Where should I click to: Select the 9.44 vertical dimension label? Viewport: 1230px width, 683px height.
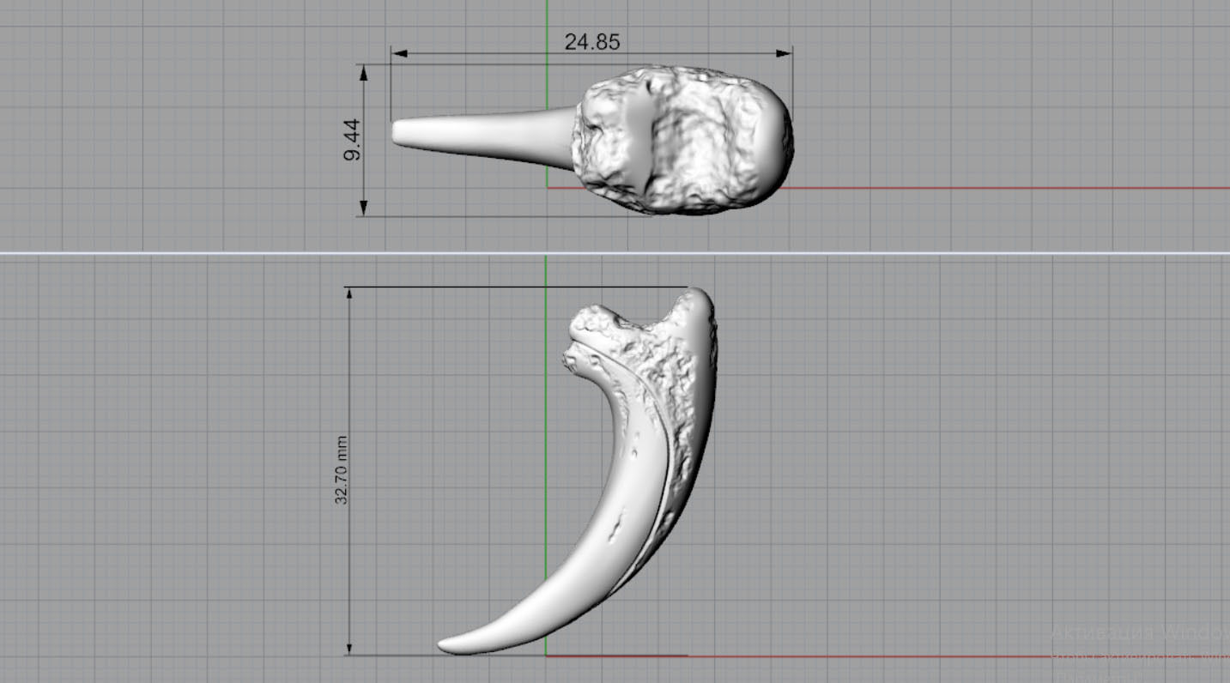352,141
